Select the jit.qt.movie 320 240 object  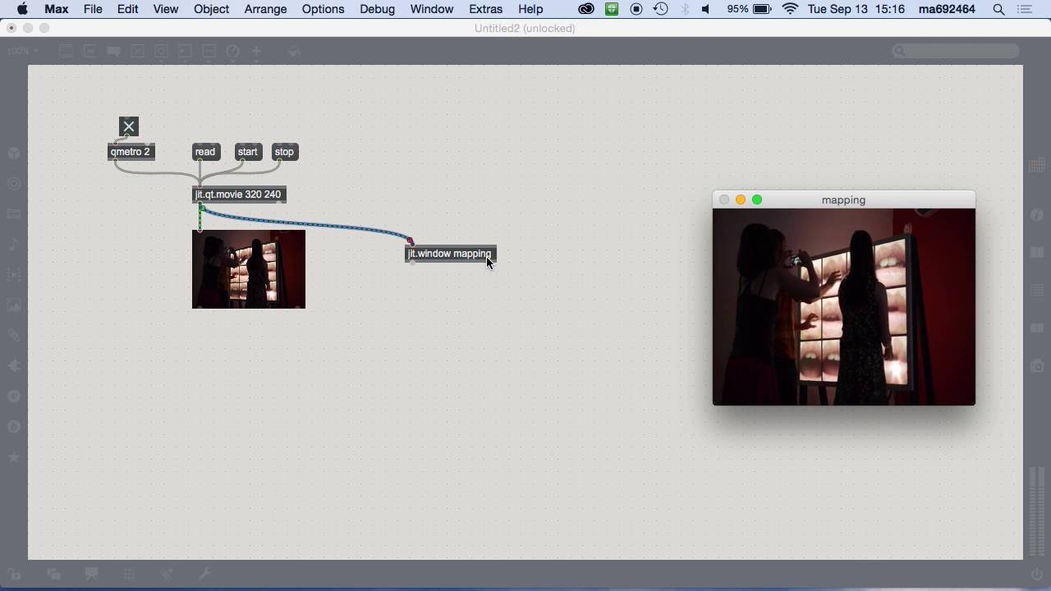239,195
